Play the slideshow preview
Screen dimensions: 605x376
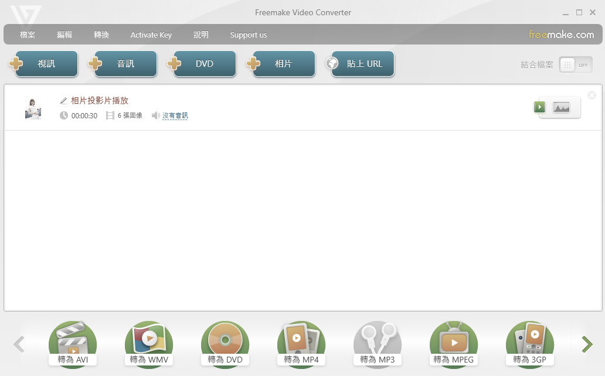tap(539, 107)
